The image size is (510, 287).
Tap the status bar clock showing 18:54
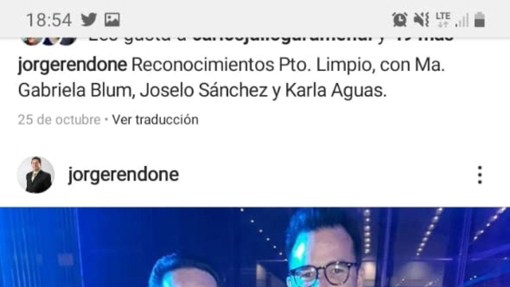pos(49,20)
